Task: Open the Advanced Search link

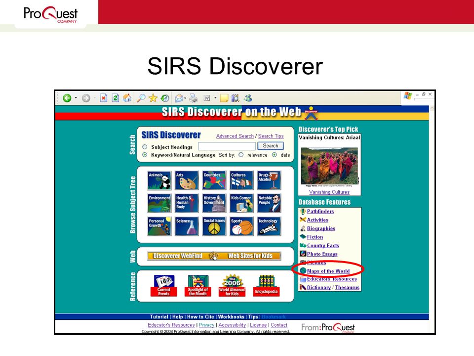Action: coord(235,136)
